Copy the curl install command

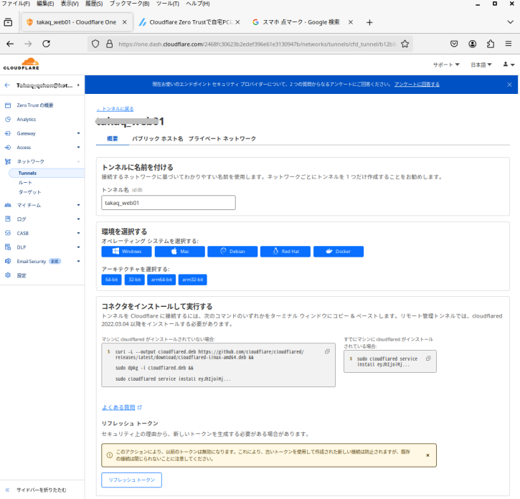(x=327, y=351)
